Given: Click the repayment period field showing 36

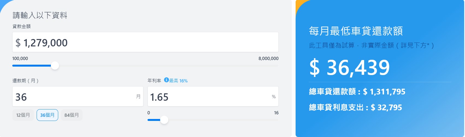Looking at the screenshot, I should pyautogui.click(x=78, y=97).
